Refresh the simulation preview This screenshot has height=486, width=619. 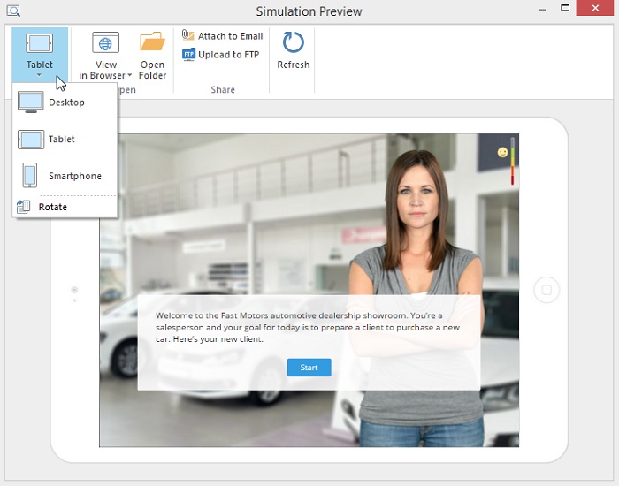coord(293,50)
